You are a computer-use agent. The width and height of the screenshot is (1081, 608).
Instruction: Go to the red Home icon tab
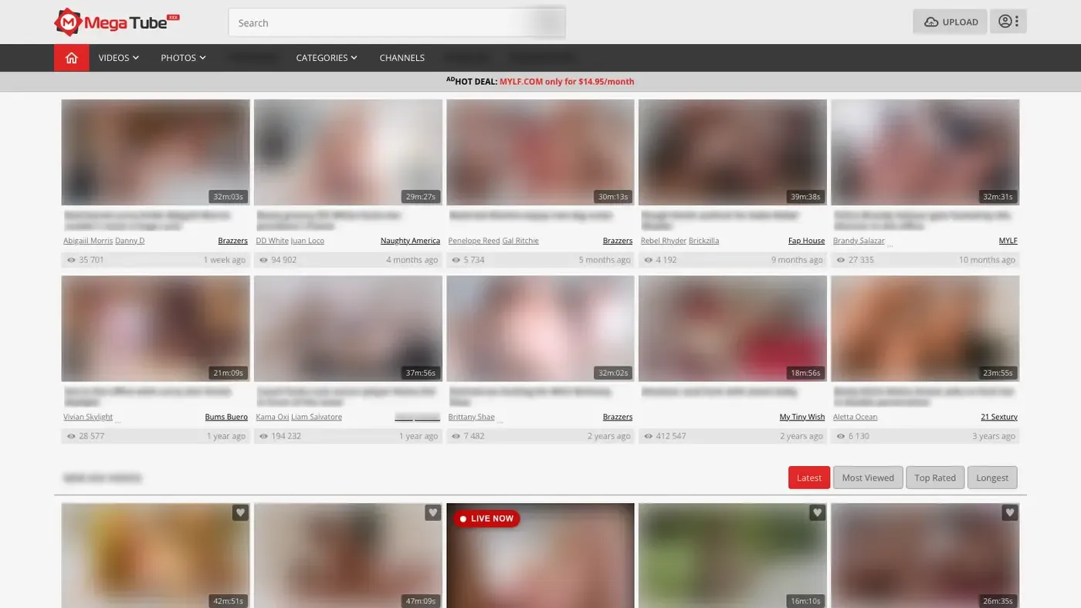point(72,58)
